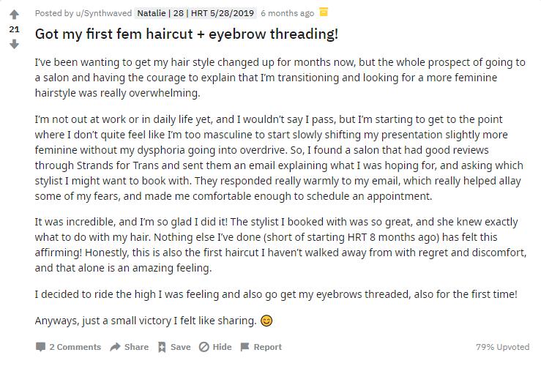Click the 79% Upvoted text
The height and width of the screenshot is (366, 541).
point(503,347)
